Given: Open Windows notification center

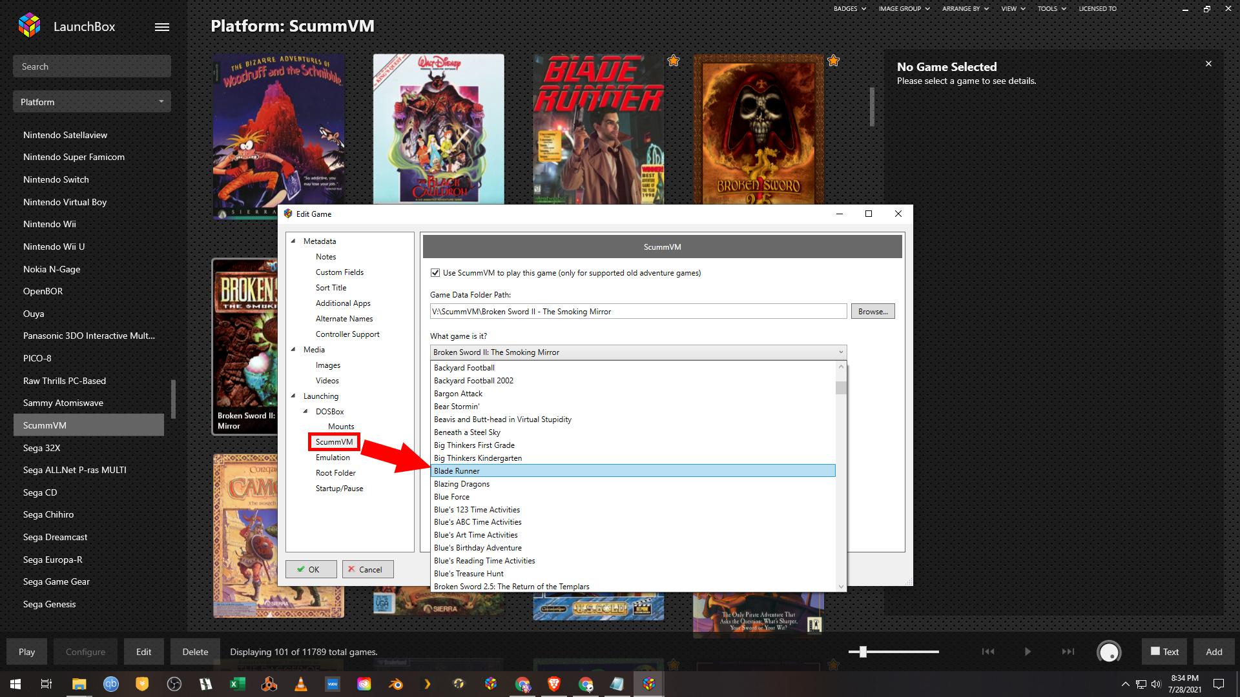Looking at the screenshot, I should [x=1219, y=684].
